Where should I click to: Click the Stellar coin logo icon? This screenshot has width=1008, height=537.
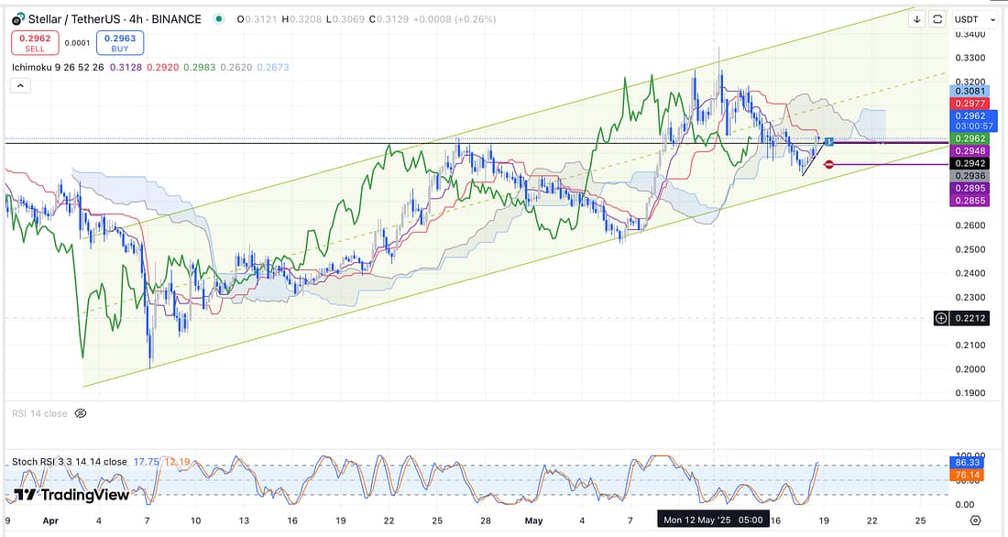[x=17, y=18]
